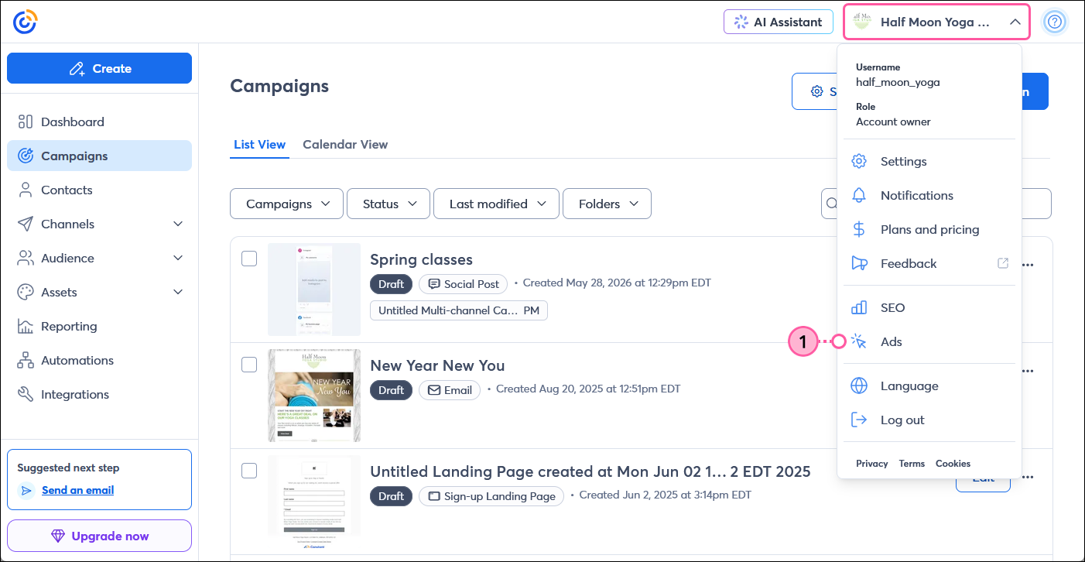
Task: Choose SEO from the account menu
Action: click(x=929, y=307)
